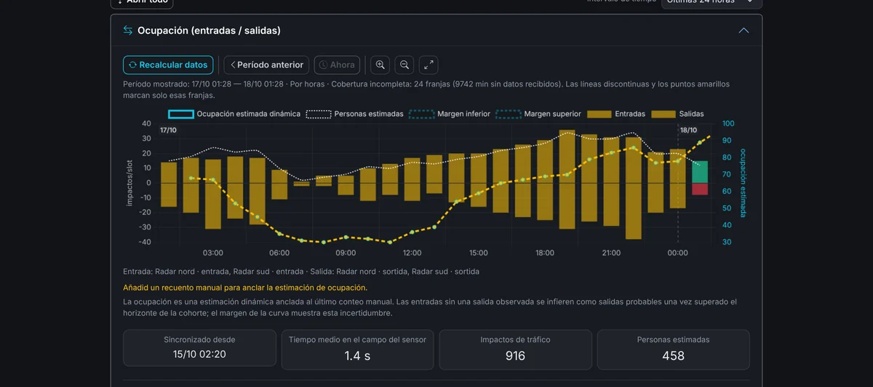Click the red bar at chart end
Image resolution: width=873 pixels, height=387 pixels.
click(x=700, y=189)
